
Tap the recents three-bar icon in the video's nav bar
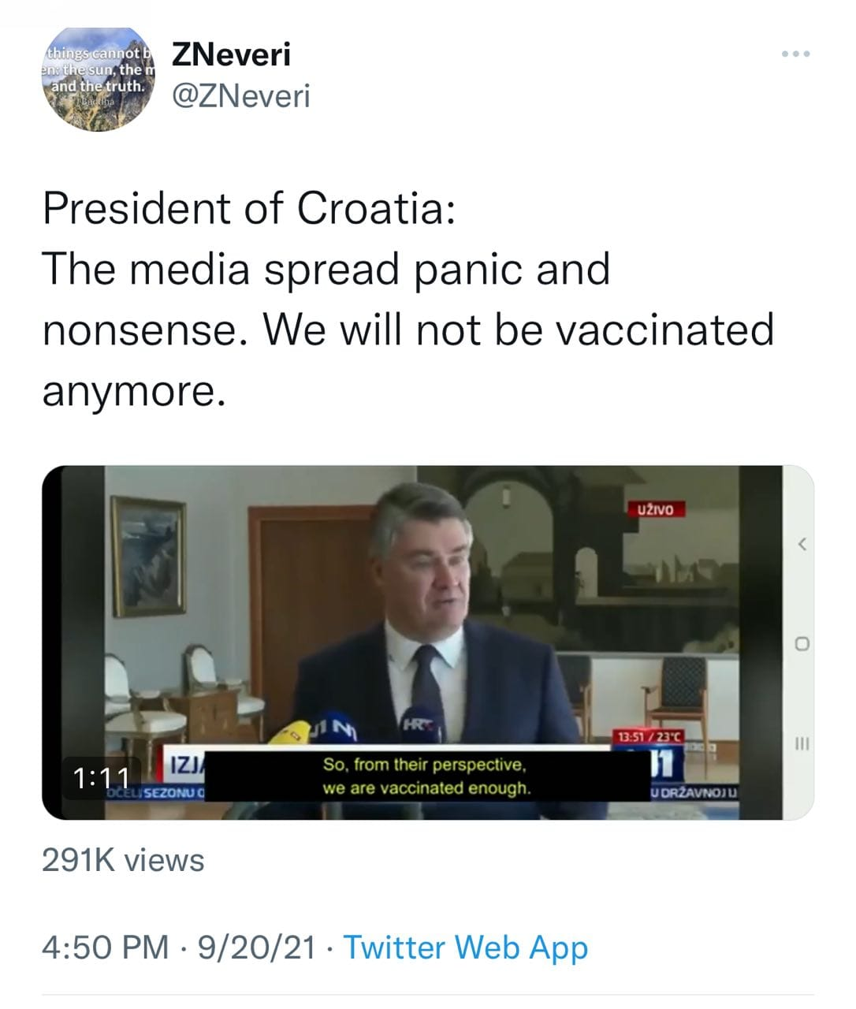click(802, 743)
